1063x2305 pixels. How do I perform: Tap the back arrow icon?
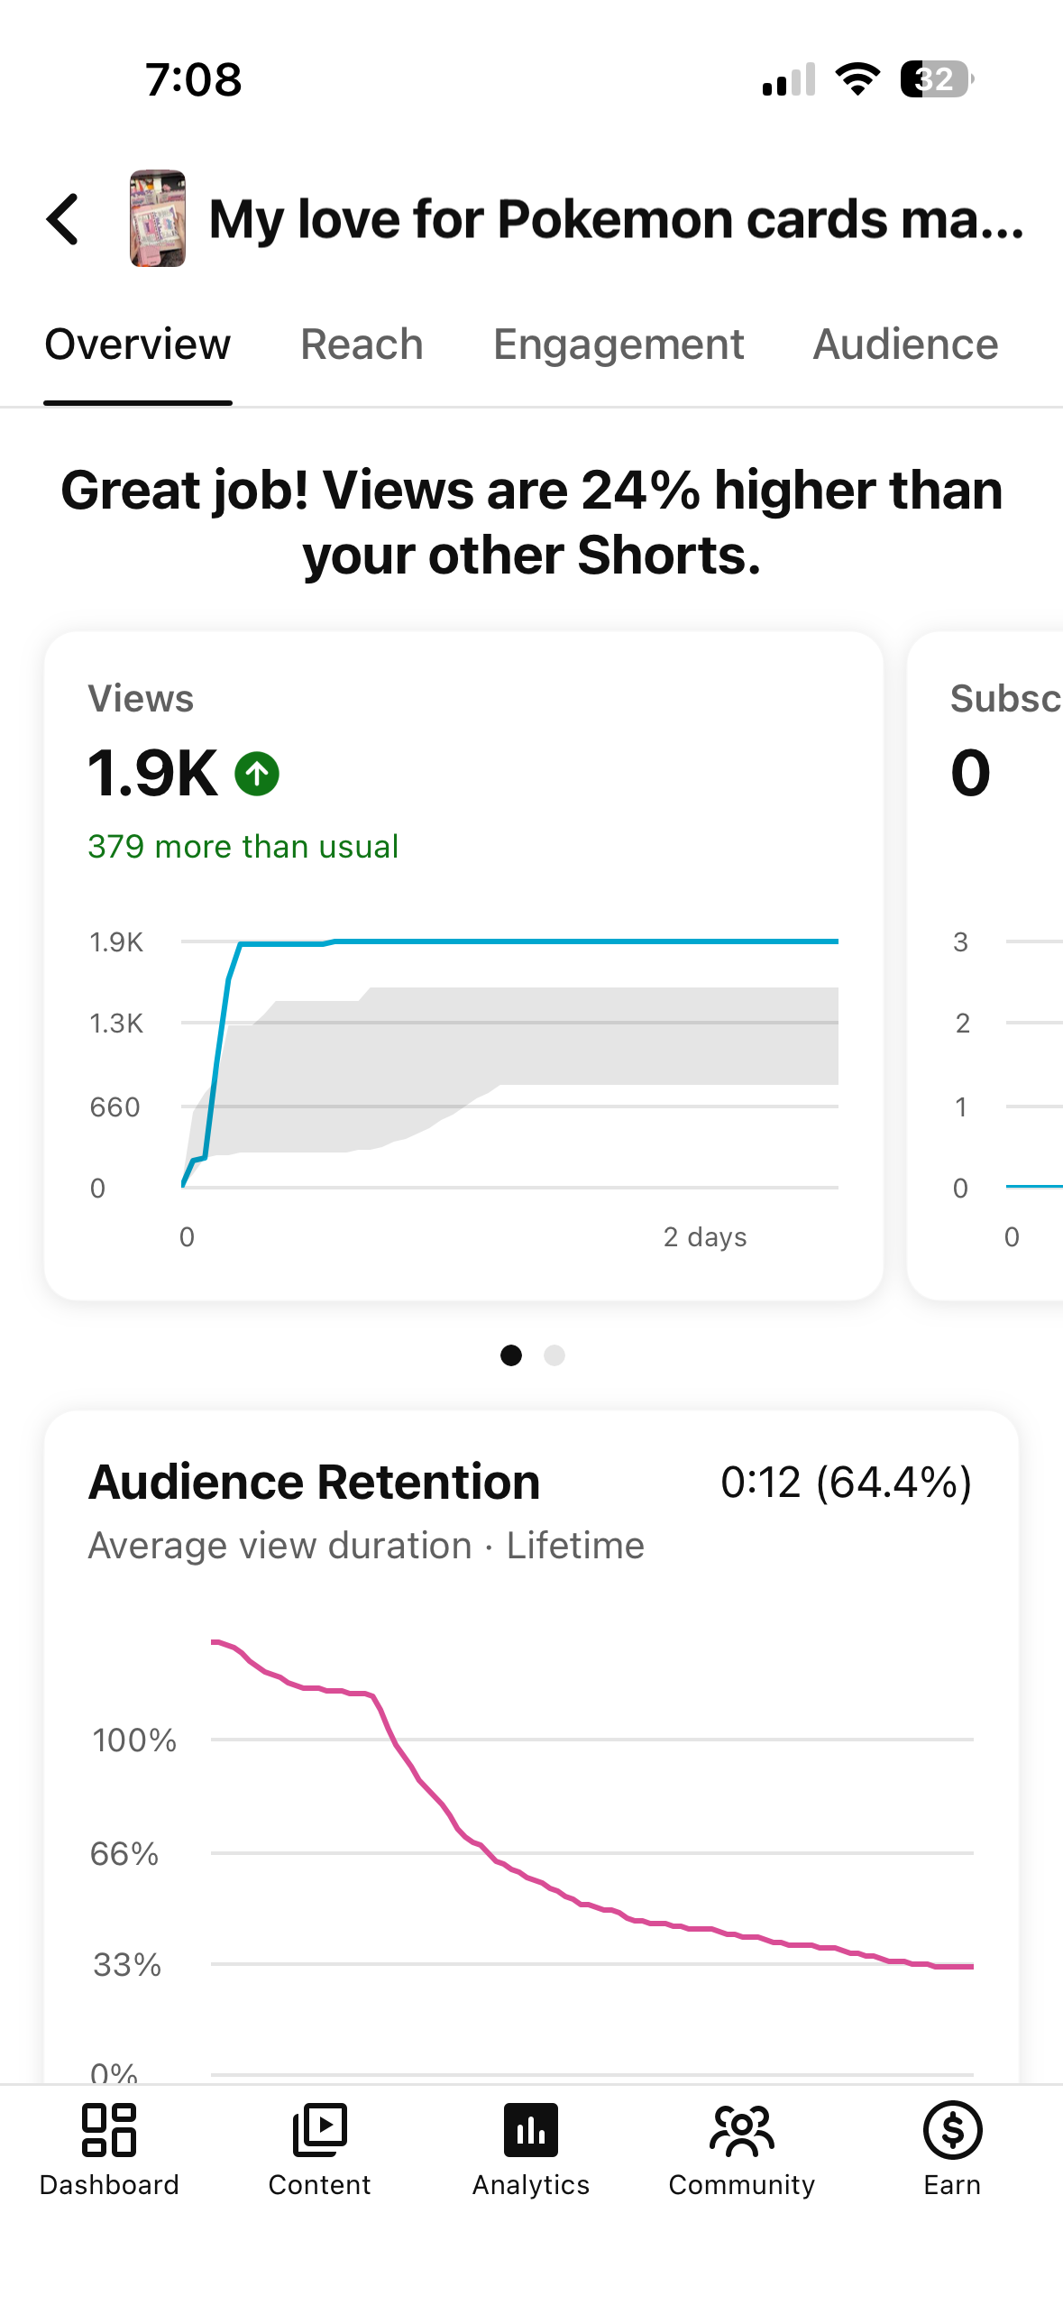tap(62, 219)
